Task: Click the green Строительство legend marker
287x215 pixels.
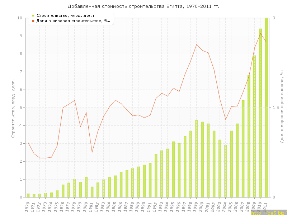Action: point(33,15)
